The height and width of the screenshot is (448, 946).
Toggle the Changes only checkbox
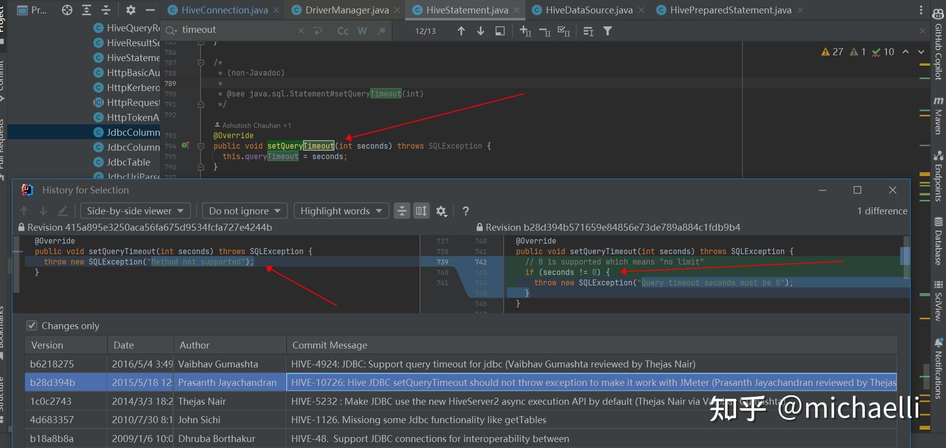coord(32,326)
